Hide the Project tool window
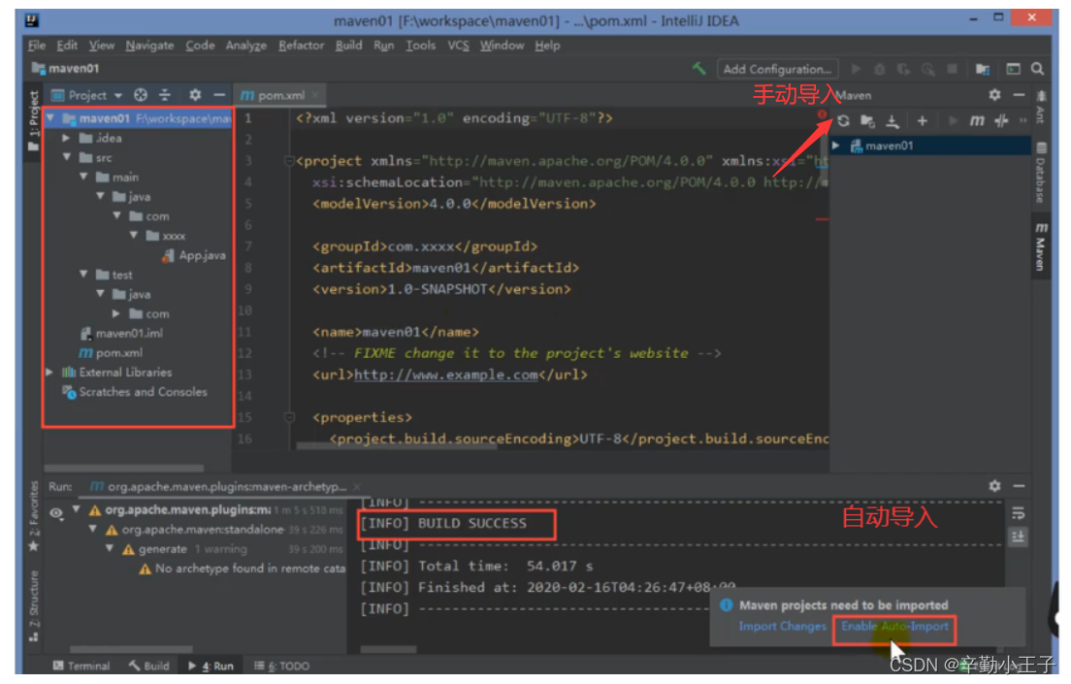This screenshot has width=1071, height=684. (x=218, y=95)
